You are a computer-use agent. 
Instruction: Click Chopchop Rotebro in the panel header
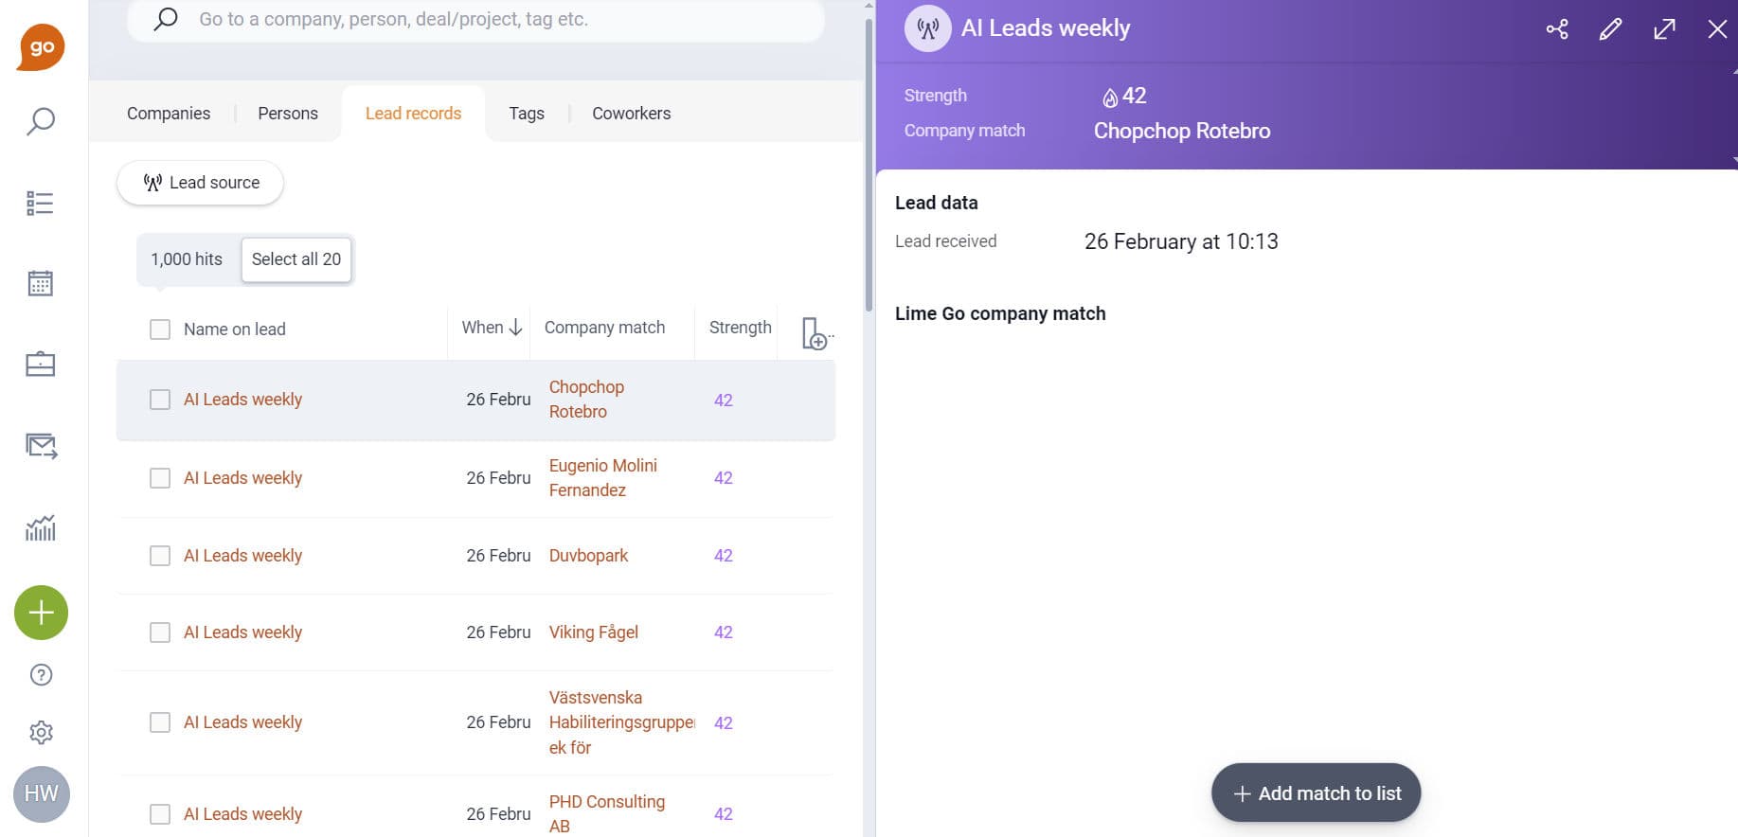[x=1182, y=131]
